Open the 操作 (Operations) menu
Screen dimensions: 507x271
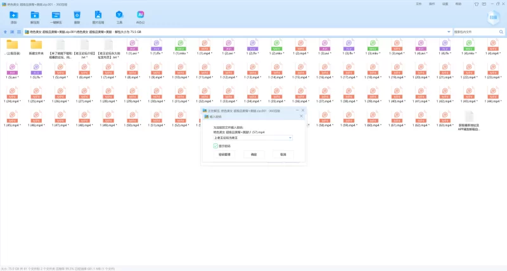coord(432,3)
